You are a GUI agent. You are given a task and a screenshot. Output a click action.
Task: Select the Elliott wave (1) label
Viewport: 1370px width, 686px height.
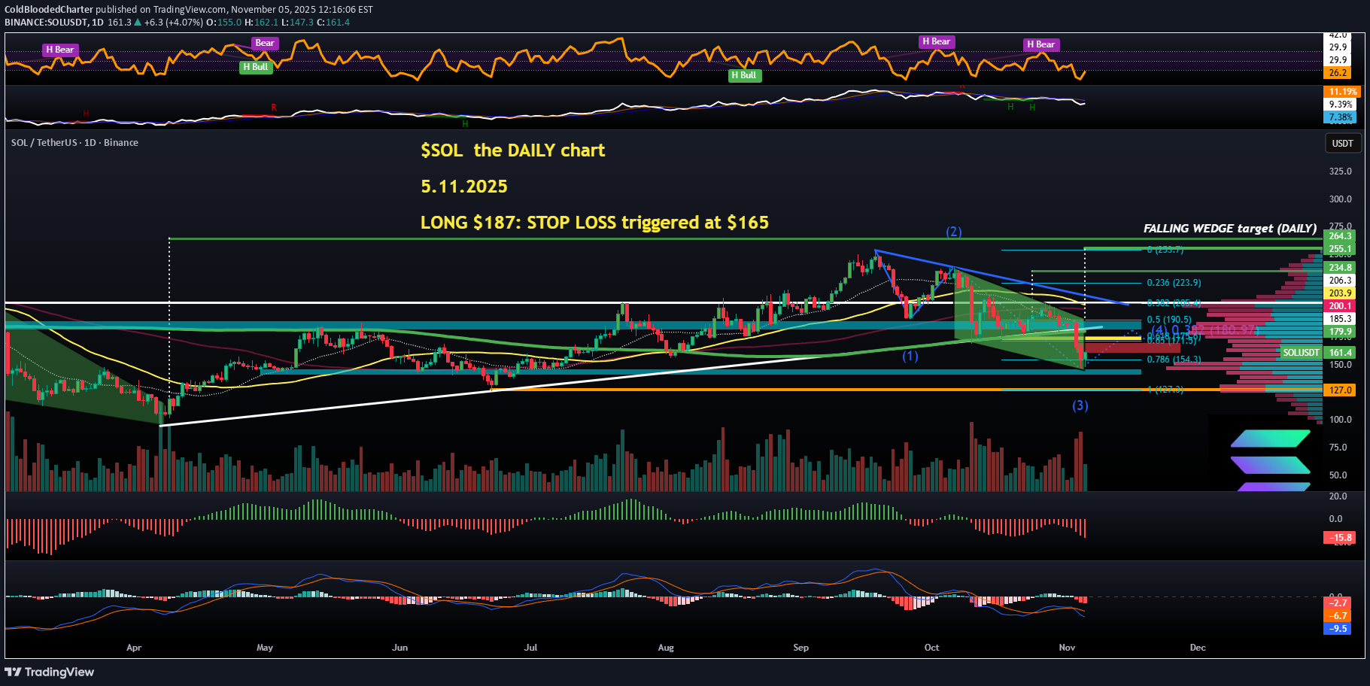[x=910, y=356]
